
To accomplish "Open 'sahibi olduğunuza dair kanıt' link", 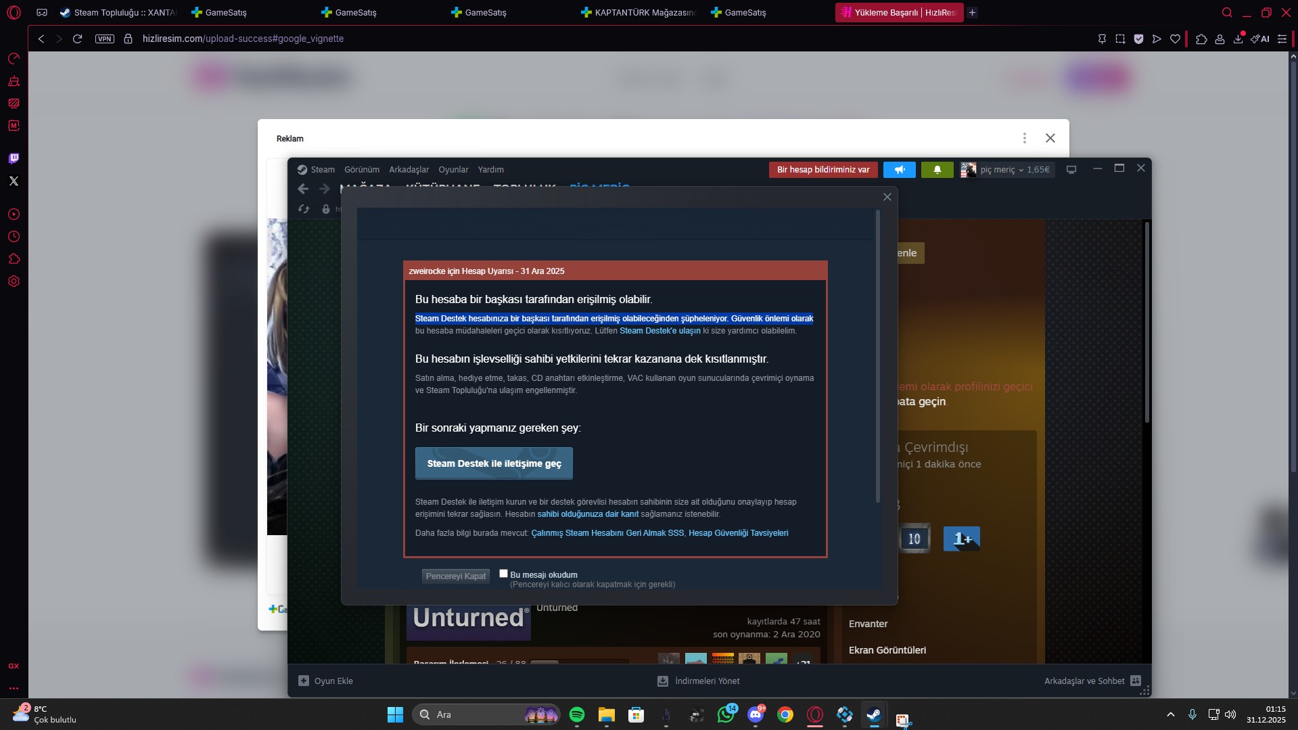I will coord(588,514).
